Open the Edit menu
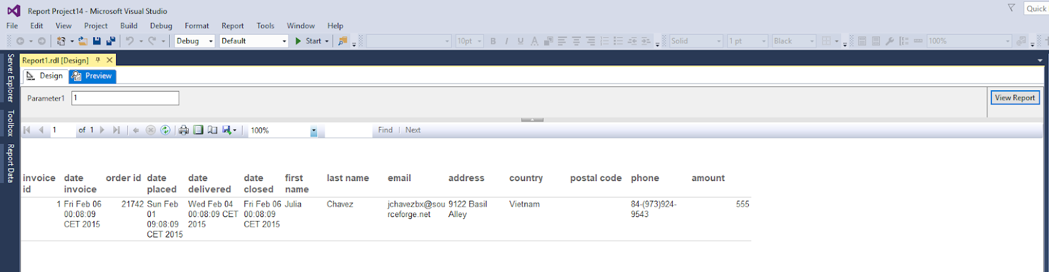The height and width of the screenshot is (272, 1049). (37, 25)
